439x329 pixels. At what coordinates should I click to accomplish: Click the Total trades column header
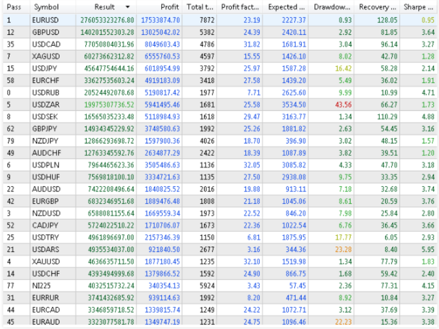tap(199, 7)
